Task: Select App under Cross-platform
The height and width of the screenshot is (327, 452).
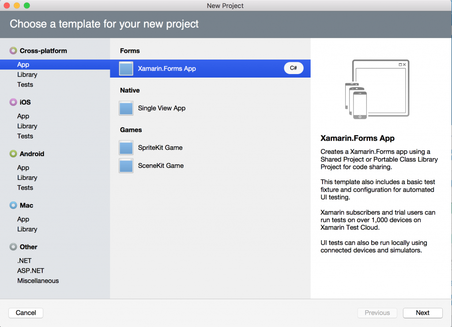Action: pyautogui.click(x=55, y=64)
